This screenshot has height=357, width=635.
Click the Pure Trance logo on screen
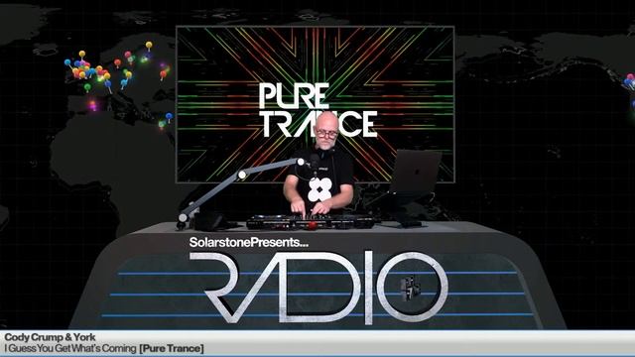[317, 110]
